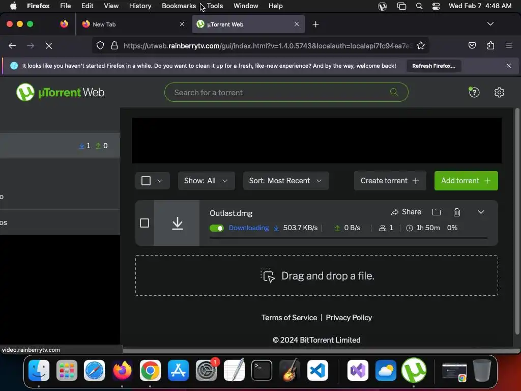This screenshot has height=391, width=521.
Task: Select the µTorrent Web tab
Action: pyautogui.click(x=248, y=24)
